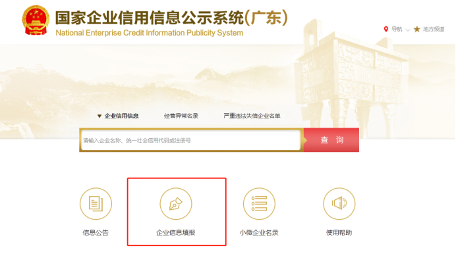This screenshot has height=273, width=456.
Task: Click the 小微企业名录 text label
Action: click(x=259, y=233)
